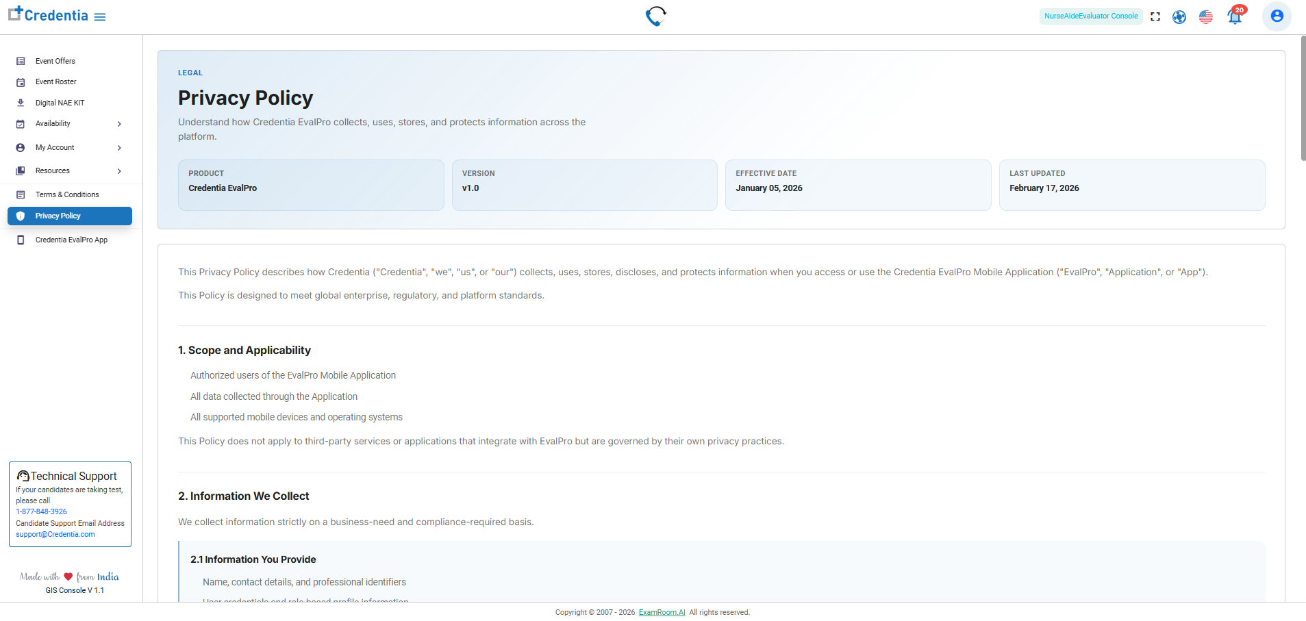Click 'All data collected through the Application'
The height and width of the screenshot is (621, 1306).
[x=274, y=397]
